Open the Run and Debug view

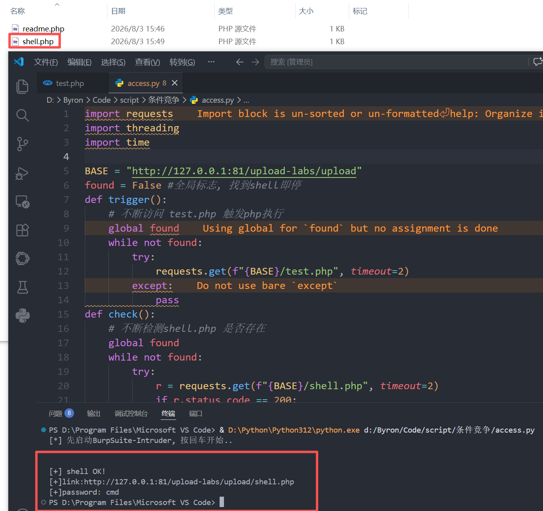[22, 173]
